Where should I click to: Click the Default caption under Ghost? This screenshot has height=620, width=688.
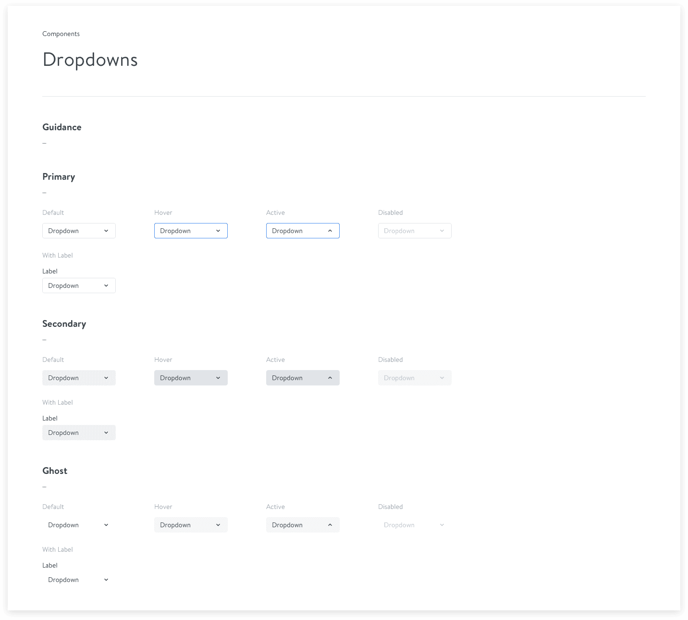click(x=53, y=507)
